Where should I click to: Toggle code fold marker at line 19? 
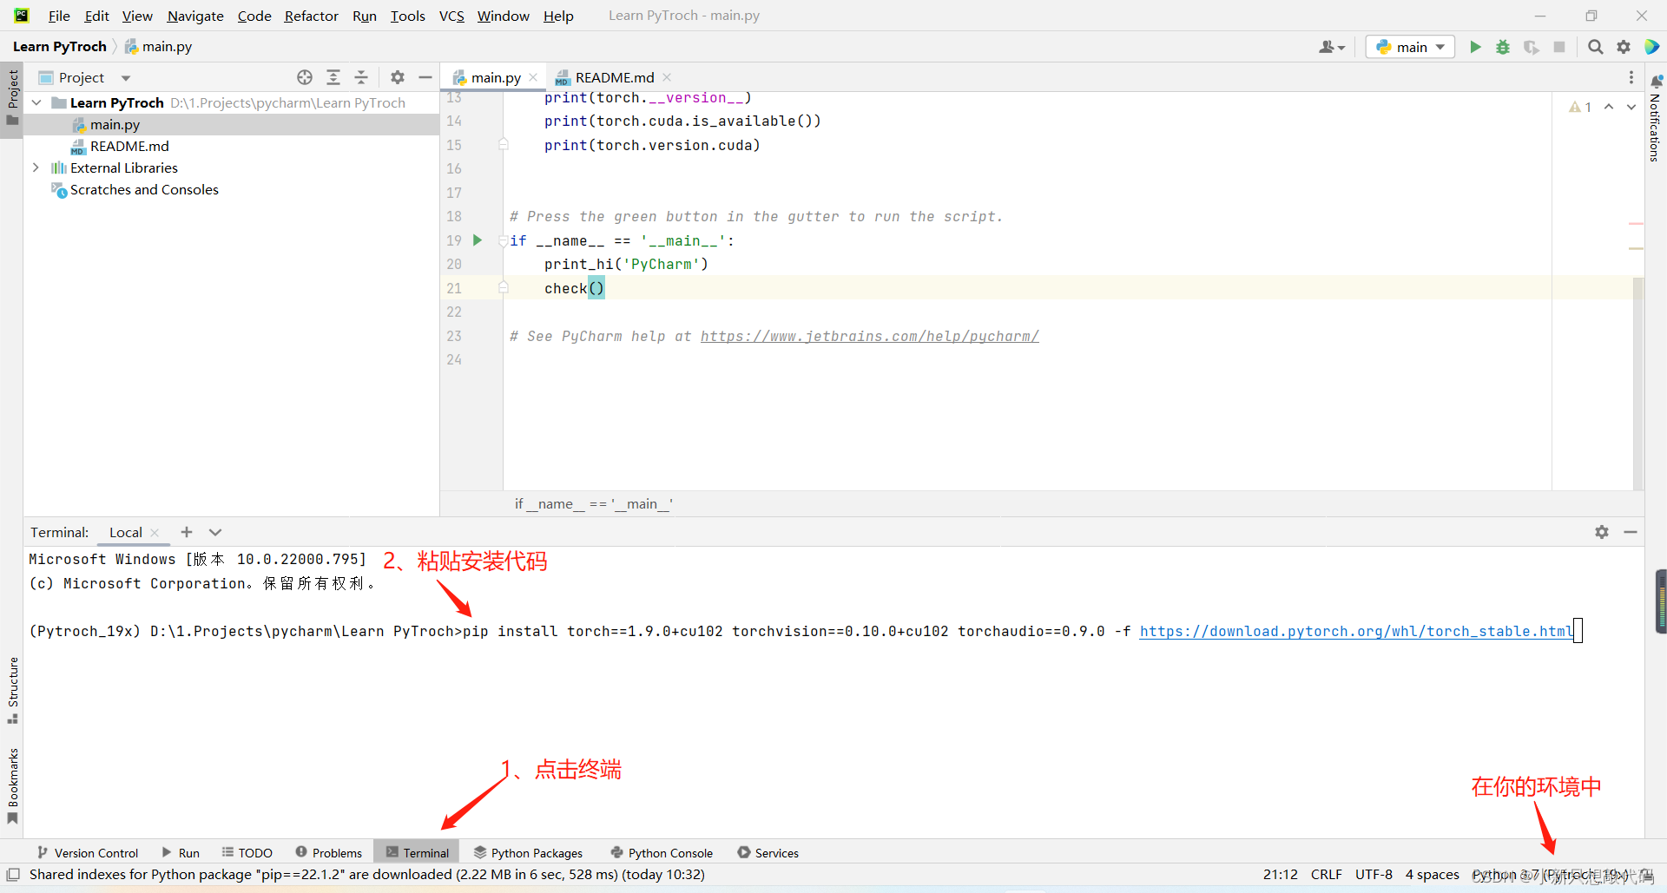pos(504,240)
